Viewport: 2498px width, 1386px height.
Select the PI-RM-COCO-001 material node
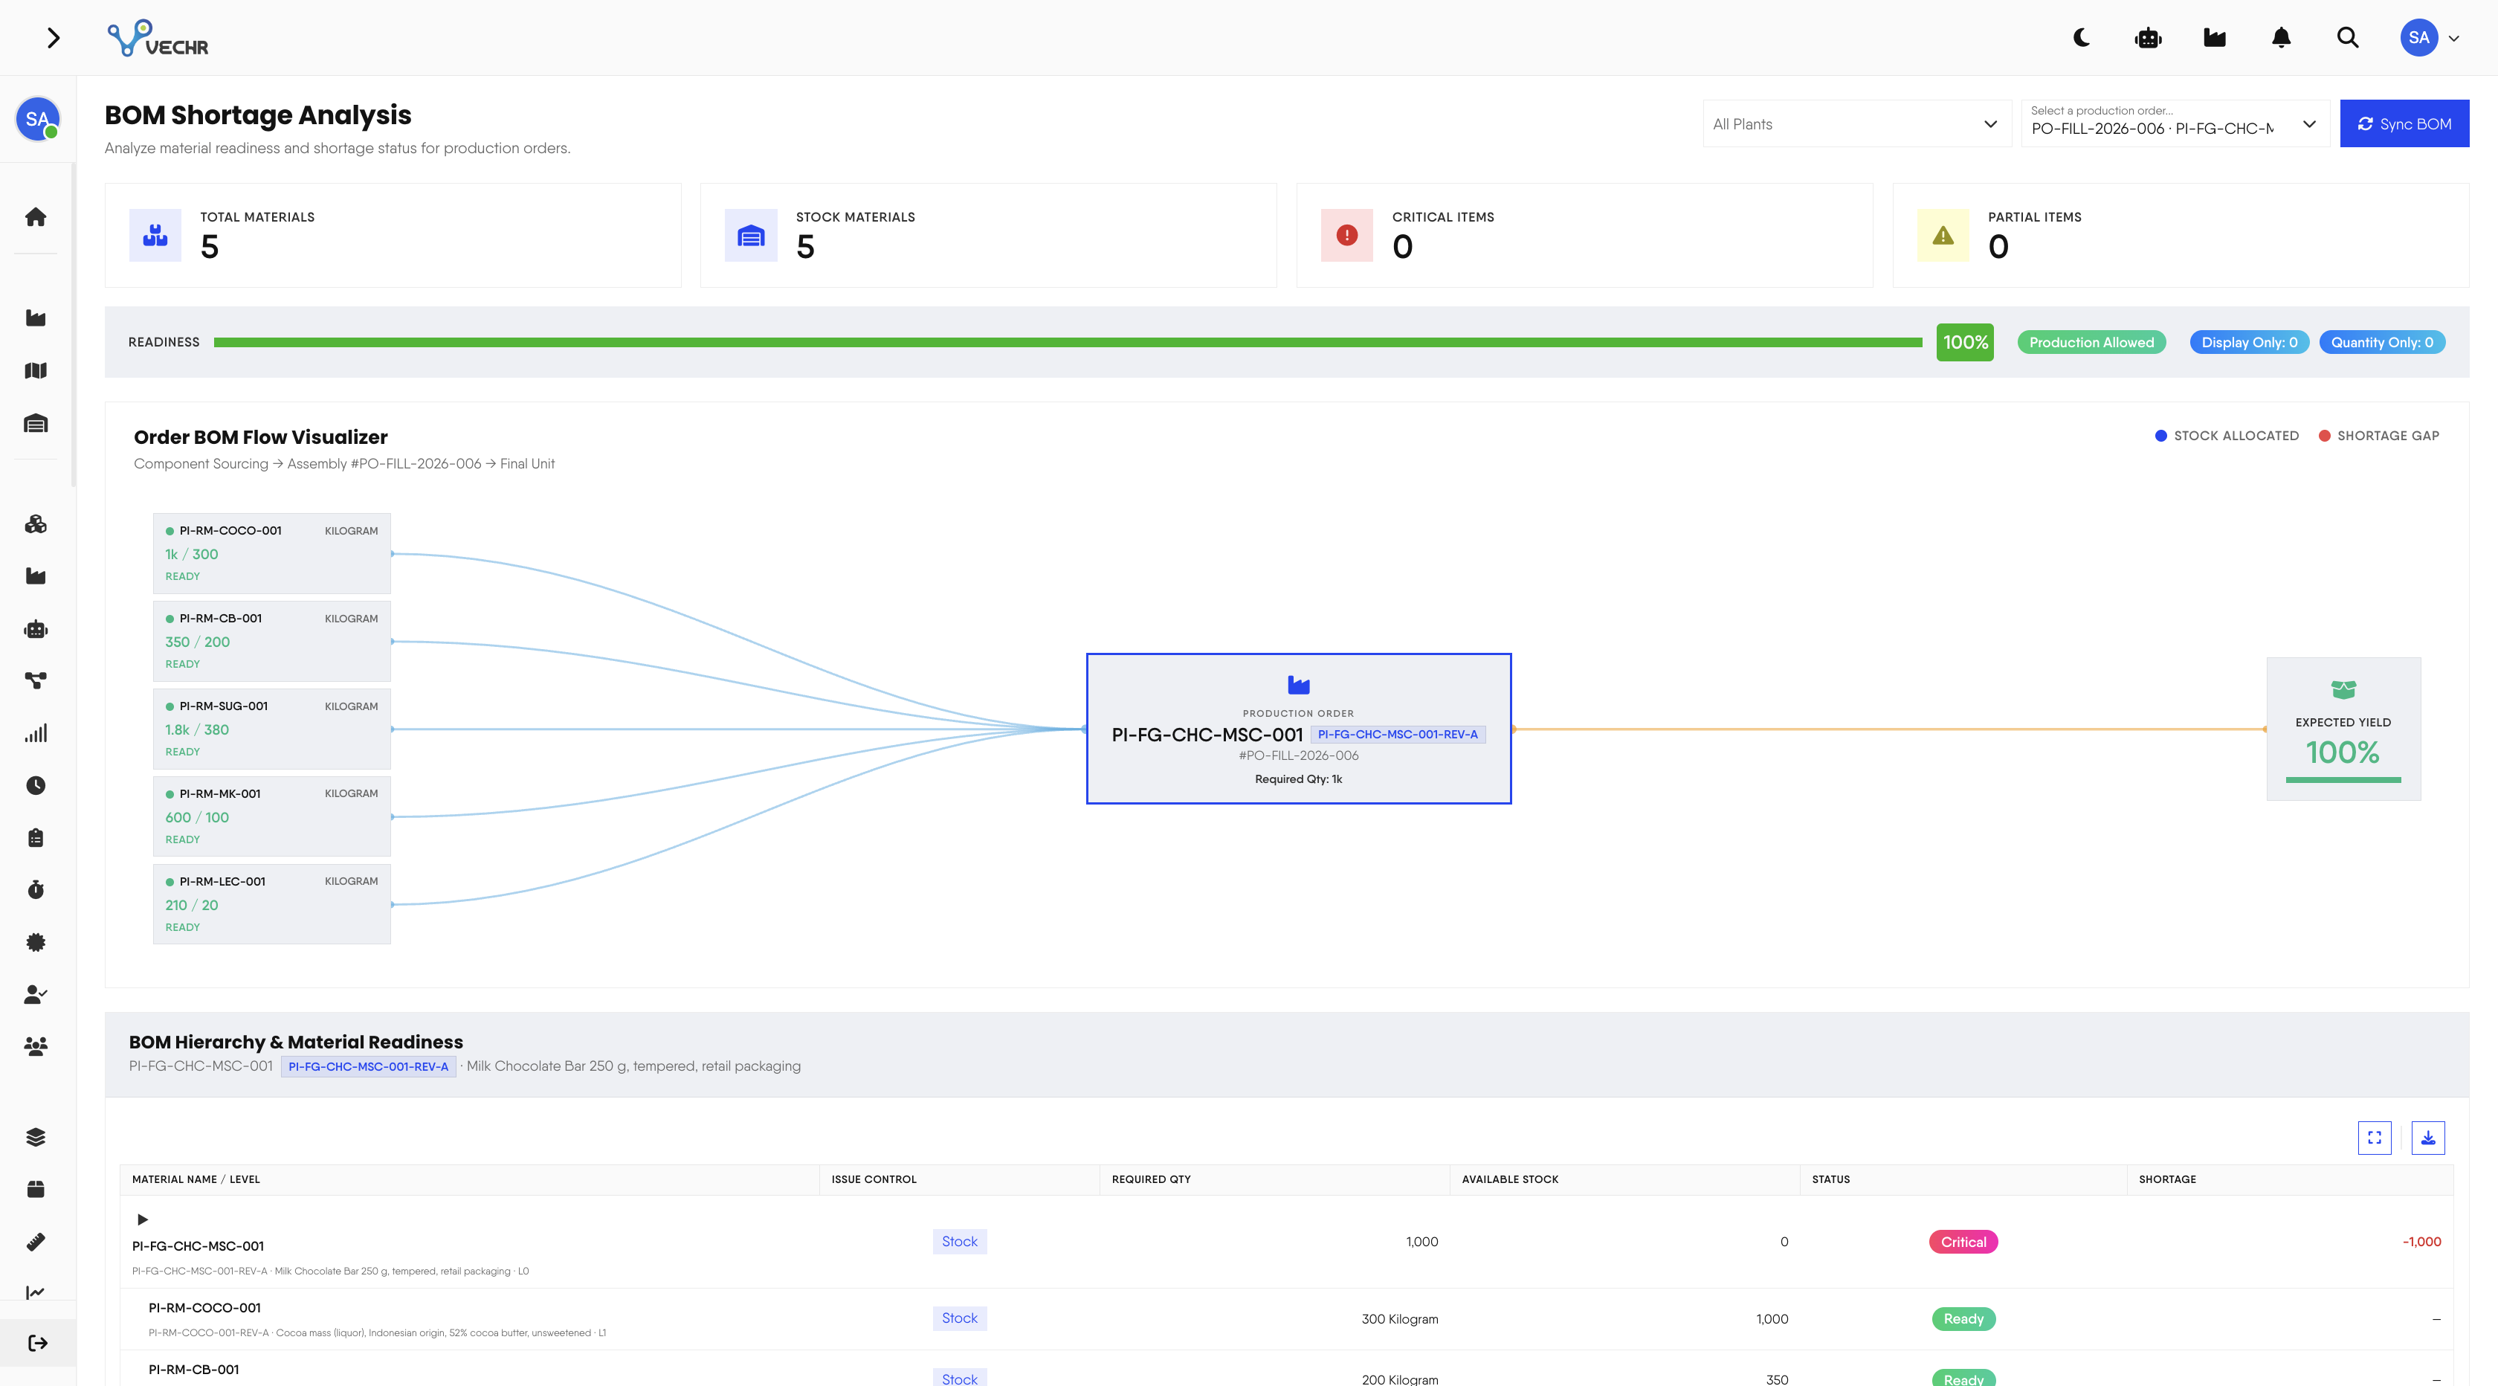[x=271, y=553]
